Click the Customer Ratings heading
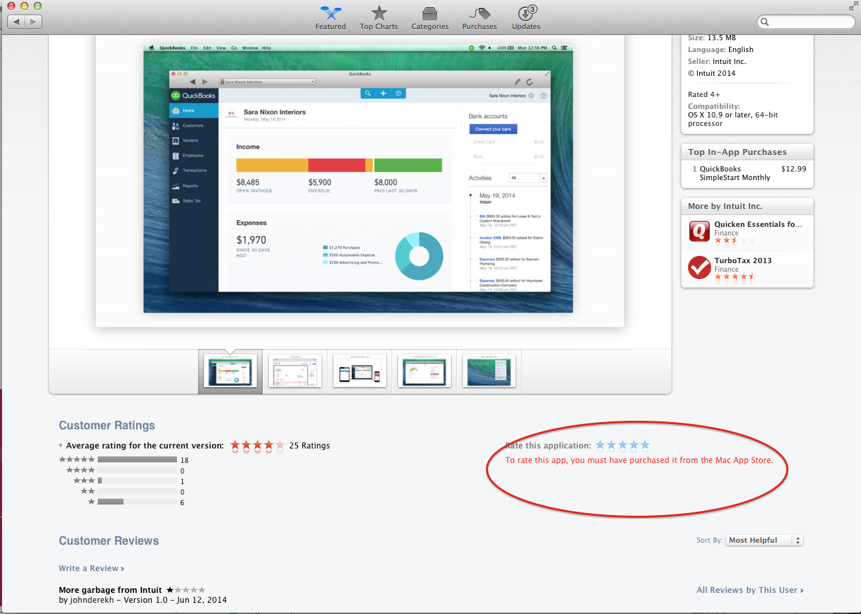The height and width of the screenshot is (614, 861). tap(107, 425)
